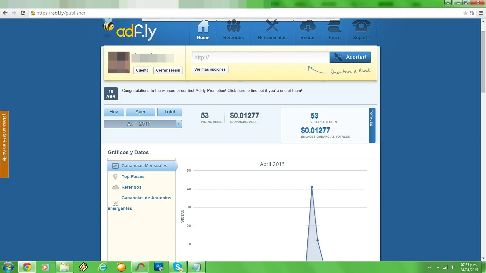
Task: Open Skype from the taskbar
Action: [x=178, y=267]
